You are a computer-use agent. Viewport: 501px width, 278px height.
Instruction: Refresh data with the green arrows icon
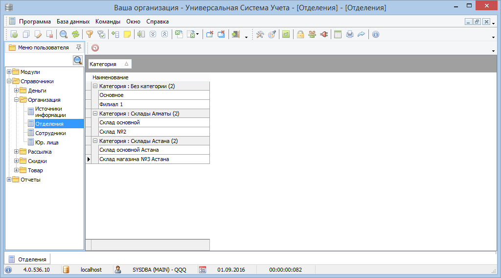[x=75, y=34]
